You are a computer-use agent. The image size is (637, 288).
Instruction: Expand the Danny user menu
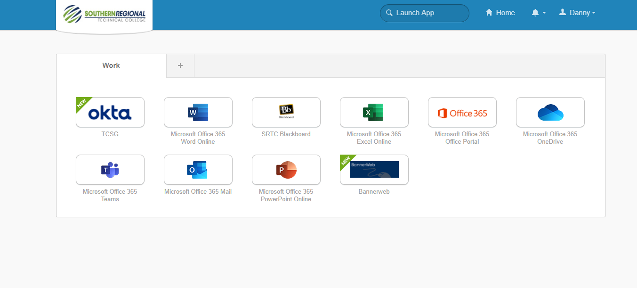577,13
